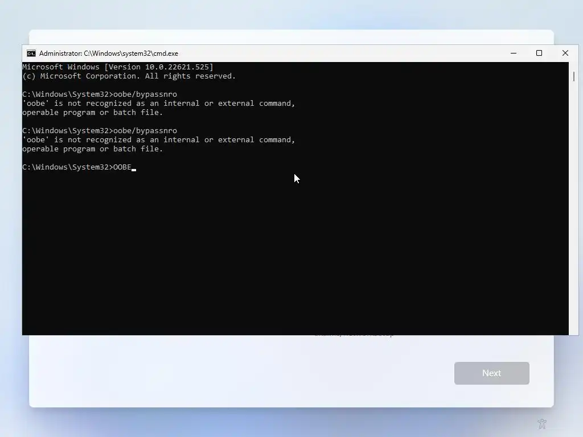Click the command prompt vertical scrollbar thumb

click(x=574, y=77)
